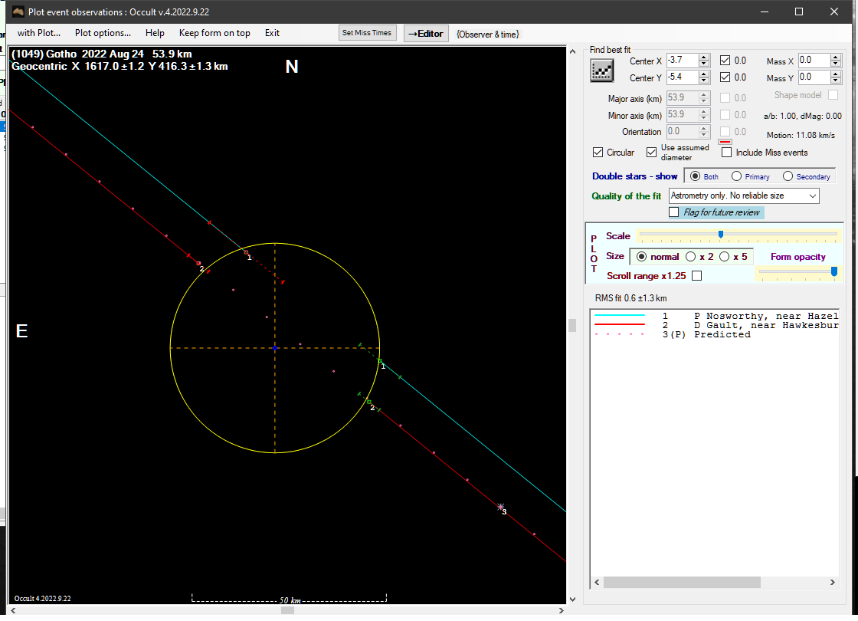
Task: Open the 'with Plot...' menu
Action: [39, 33]
